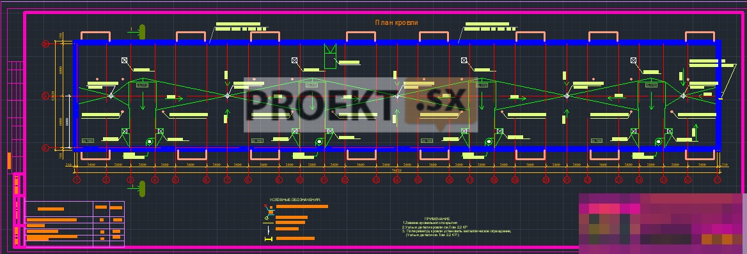Select the overall 74620 dimension text

397,170
